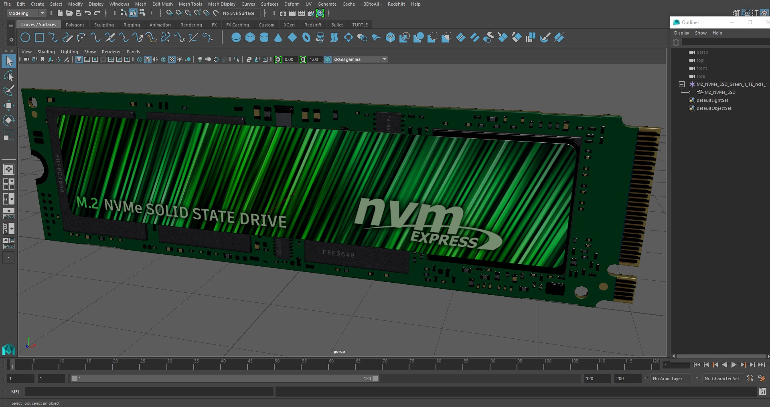The height and width of the screenshot is (407, 770).
Task: Open the Modeling menu set dropdown
Action: coord(26,13)
